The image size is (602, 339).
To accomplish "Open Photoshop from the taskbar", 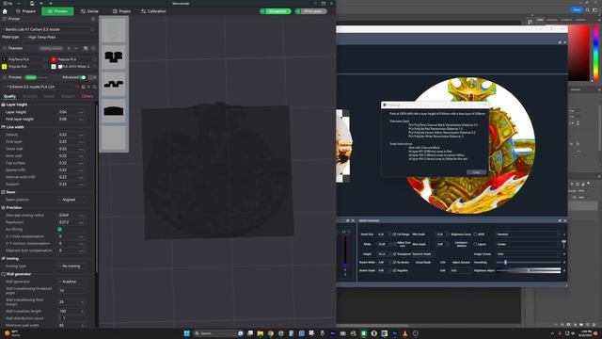I will click(394, 333).
